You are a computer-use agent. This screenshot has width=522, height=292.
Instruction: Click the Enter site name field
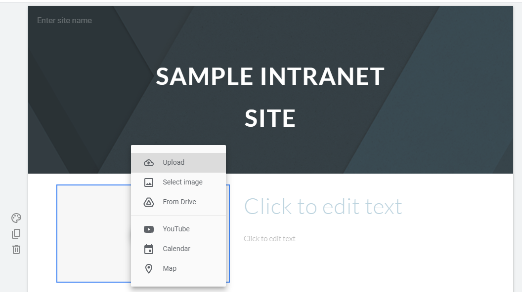64,20
